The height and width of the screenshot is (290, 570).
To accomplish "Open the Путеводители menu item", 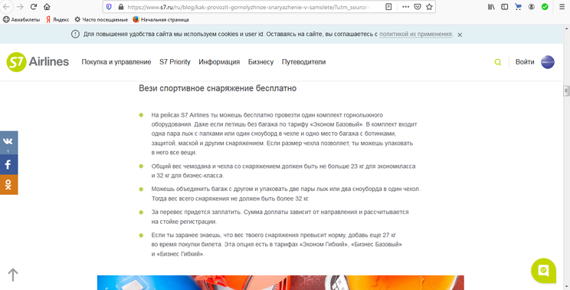I will [303, 62].
